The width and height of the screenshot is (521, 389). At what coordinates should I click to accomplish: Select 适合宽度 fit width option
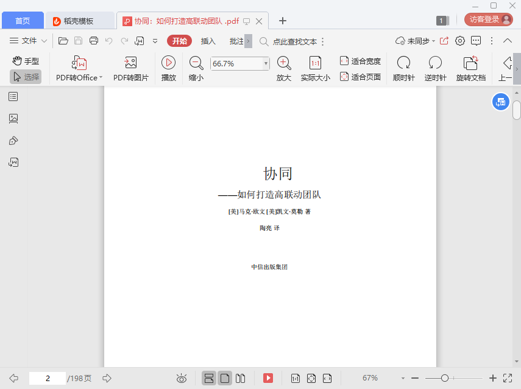click(x=360, y=61)
